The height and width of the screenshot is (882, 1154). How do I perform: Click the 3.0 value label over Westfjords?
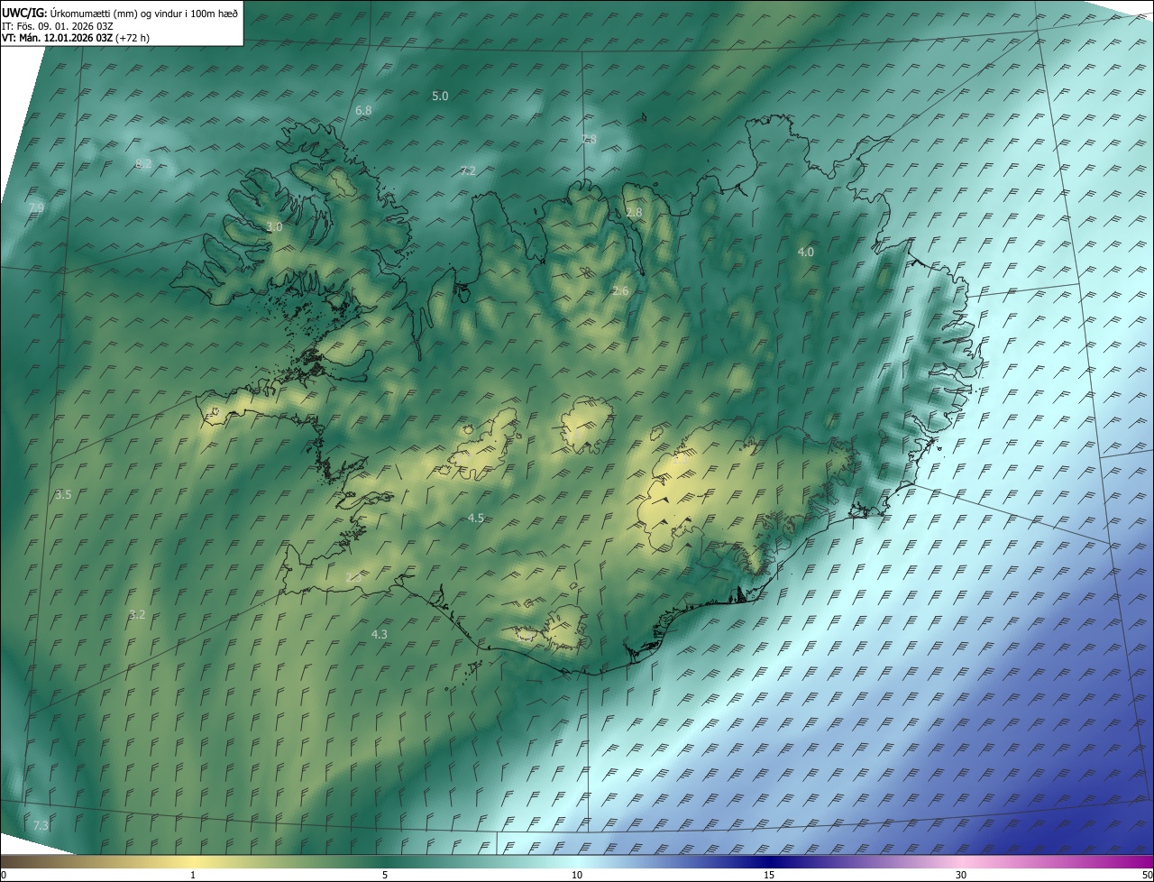(274, 227)
